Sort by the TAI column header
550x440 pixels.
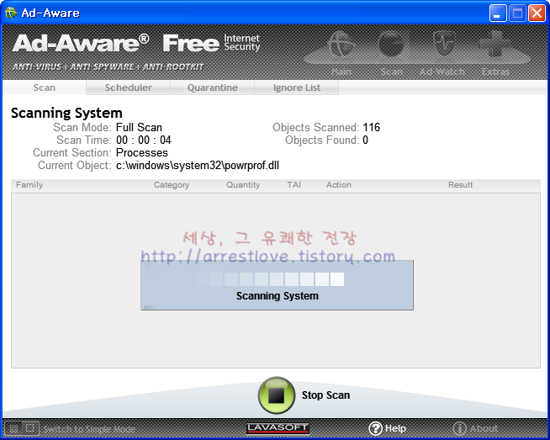click(294, 185)
